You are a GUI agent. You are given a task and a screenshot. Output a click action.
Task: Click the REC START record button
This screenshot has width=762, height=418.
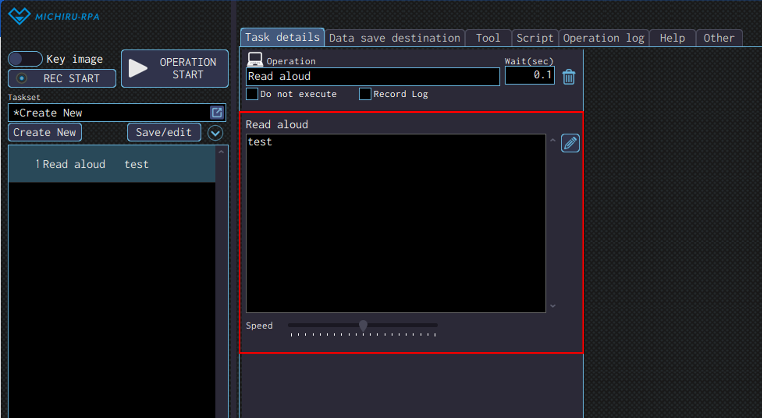62,78
